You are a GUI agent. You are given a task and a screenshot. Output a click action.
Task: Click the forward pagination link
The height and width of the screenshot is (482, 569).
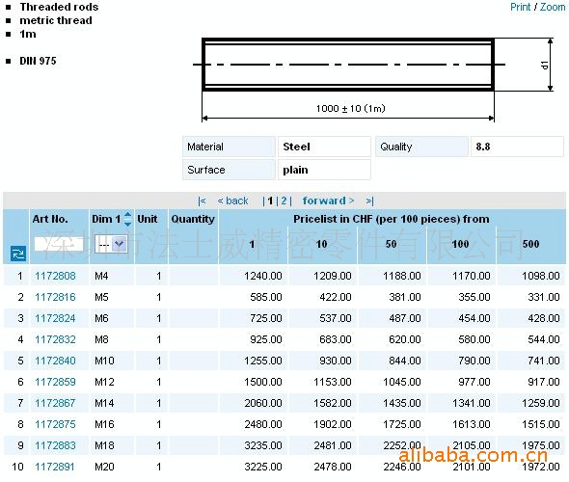coord(328,201)
